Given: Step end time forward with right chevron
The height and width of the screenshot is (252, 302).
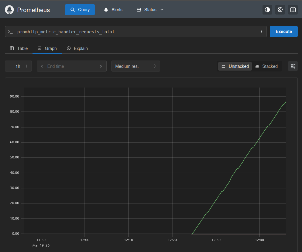Looking at the screenshot, I should tap(101, 66).
